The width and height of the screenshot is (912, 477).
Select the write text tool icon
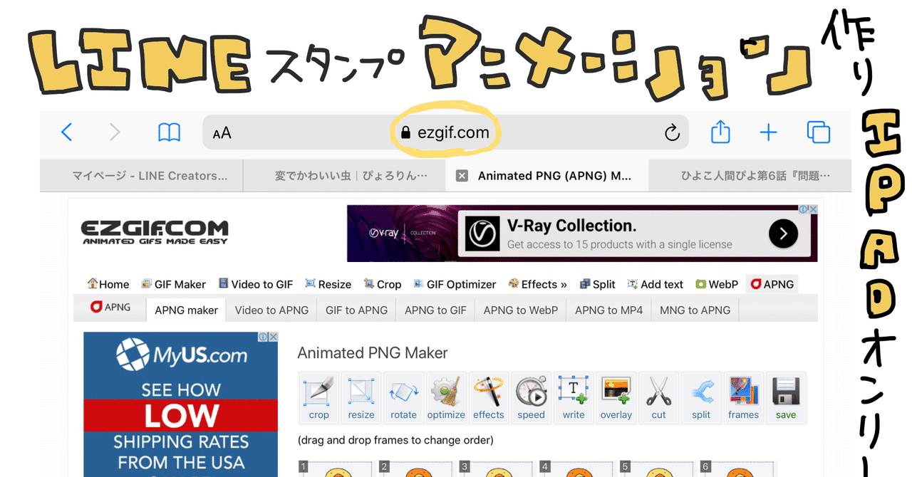pyautogui.click(x=574, y=397)
